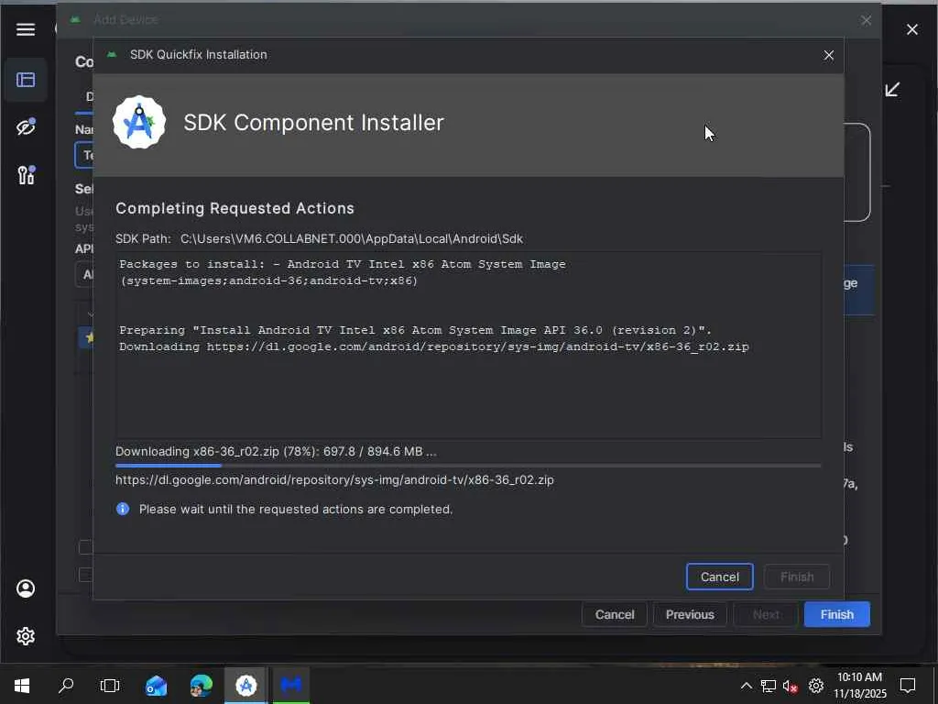938x704 pixels.
Task: Open Microsoft Edge from the taskbar
Action: 201,686
